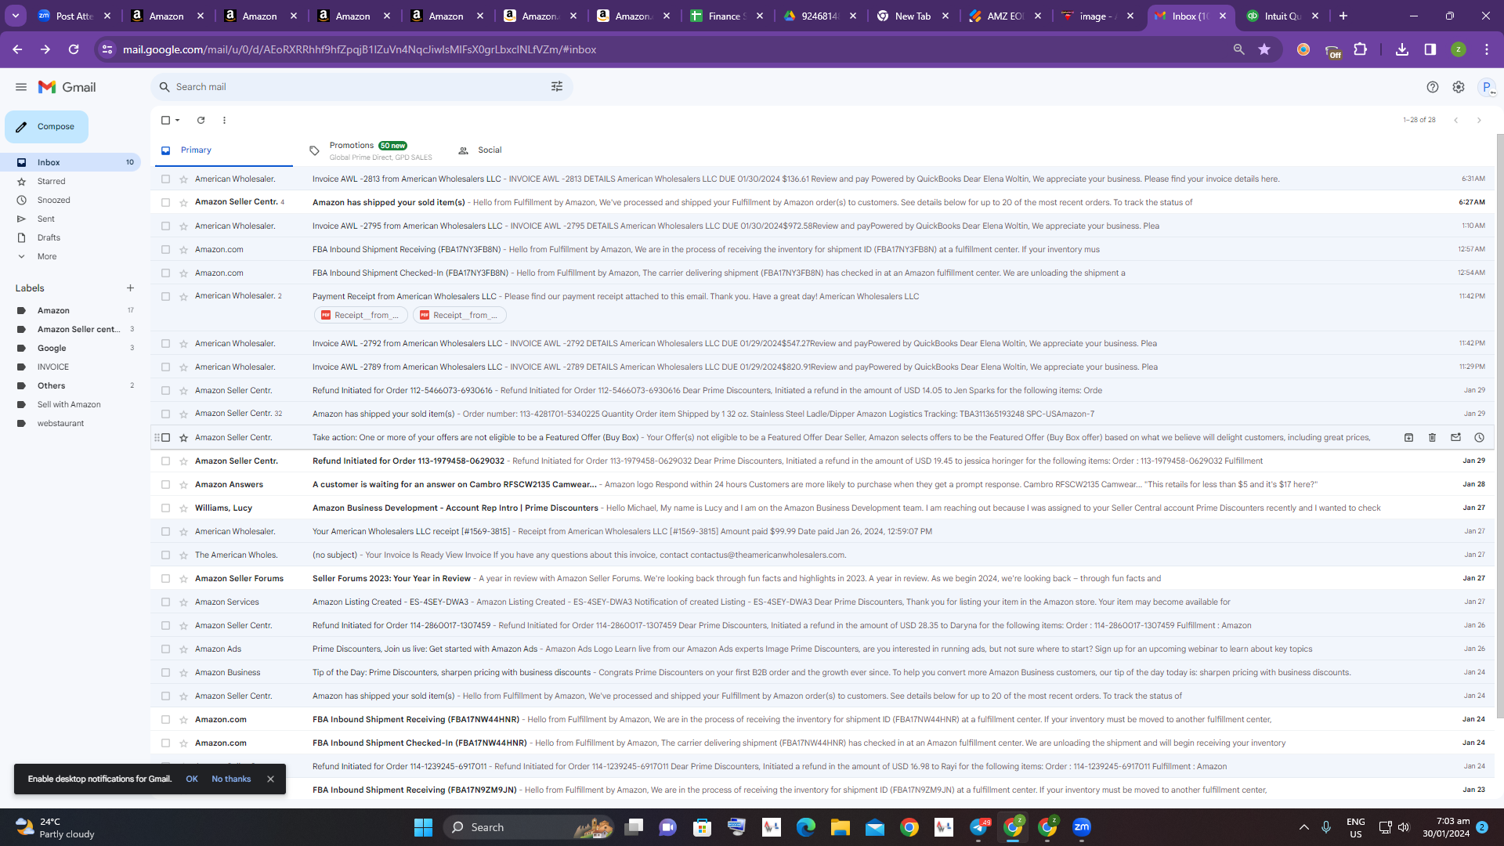The image size is (1504, 846).
Task: Click the Windows Start button
Action: (423, 827)
